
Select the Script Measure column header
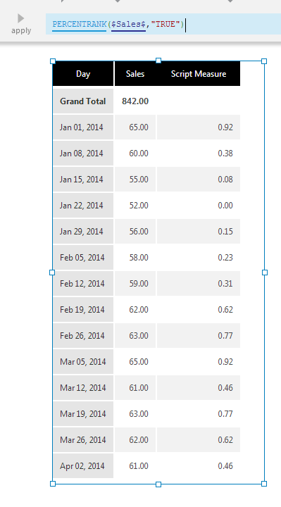199,74
